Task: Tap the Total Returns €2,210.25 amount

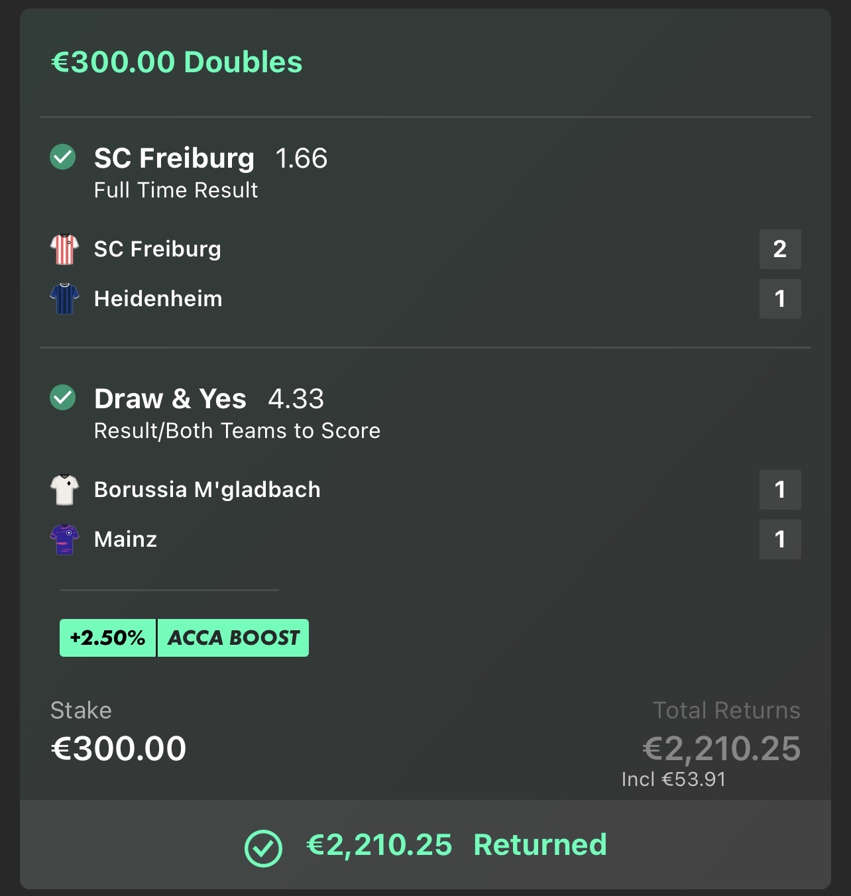Action: (x=721, y=749)
